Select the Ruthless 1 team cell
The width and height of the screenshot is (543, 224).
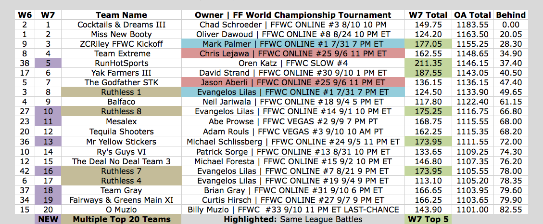121,92
